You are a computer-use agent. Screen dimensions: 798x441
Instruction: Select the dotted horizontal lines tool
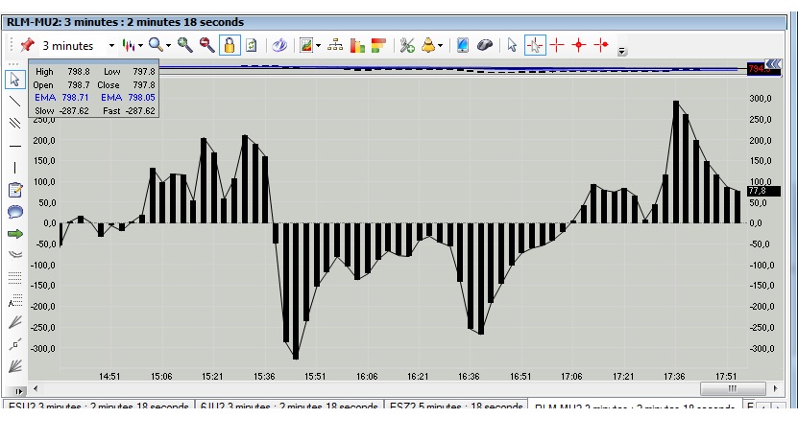pos(15,277)
